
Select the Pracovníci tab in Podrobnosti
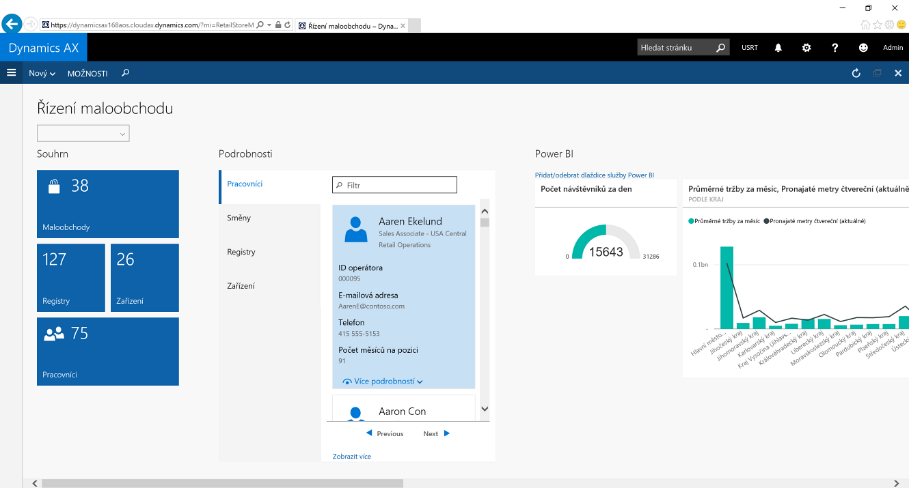tap(270, 187)
